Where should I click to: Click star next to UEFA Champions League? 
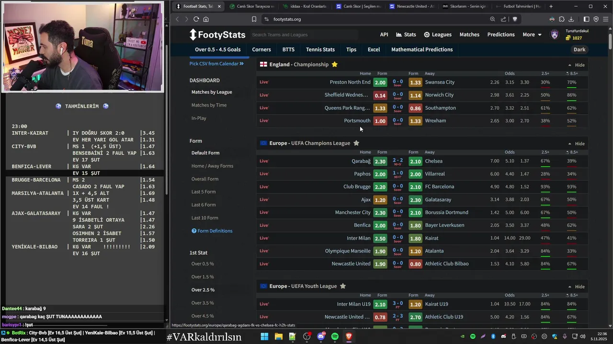click(x=356, y=143)
